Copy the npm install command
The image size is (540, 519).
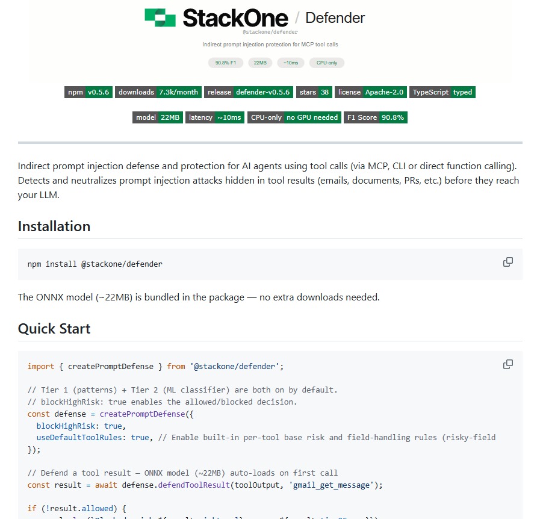pos(507,262)
